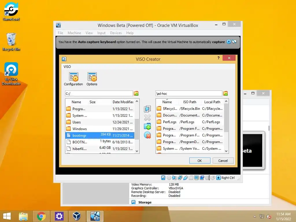Sort VISO content by ISO Path column

click(190, 102)
